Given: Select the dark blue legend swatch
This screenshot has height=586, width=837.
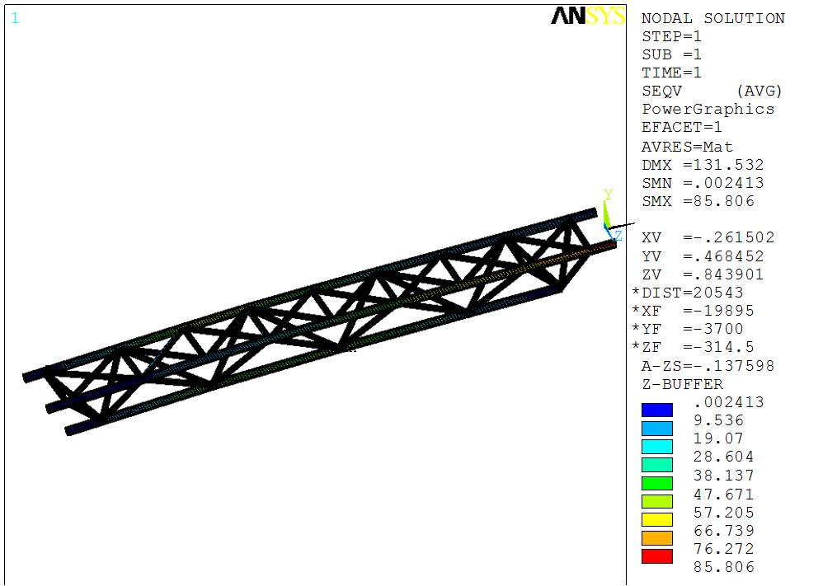Looking at the screenshot, I should (656, 410).
